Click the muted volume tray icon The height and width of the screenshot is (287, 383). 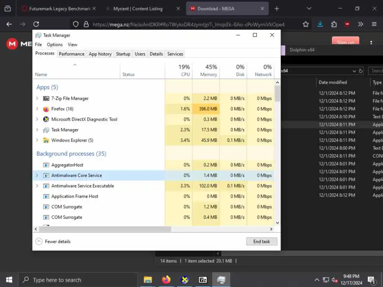pyautogui.click(x=335, y=280)
